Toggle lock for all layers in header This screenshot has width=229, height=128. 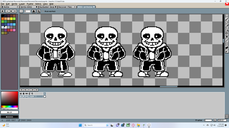pyautogui.click(x=24, y=94)
